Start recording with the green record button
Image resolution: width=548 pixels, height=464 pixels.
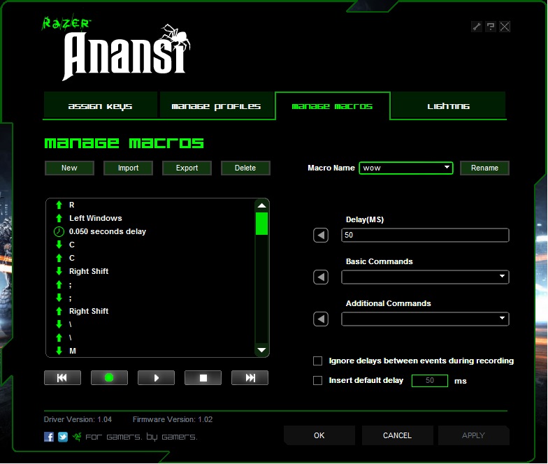click(109, 377)
